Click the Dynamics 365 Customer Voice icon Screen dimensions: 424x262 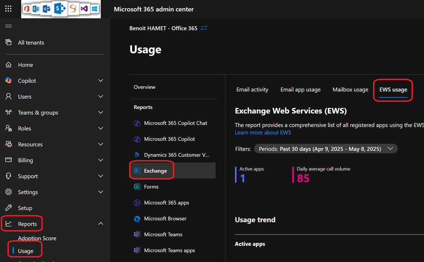137,155
